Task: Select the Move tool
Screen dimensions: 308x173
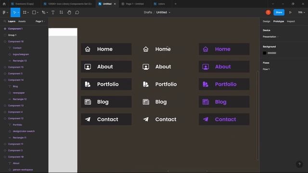Action: tap(14, 12)
